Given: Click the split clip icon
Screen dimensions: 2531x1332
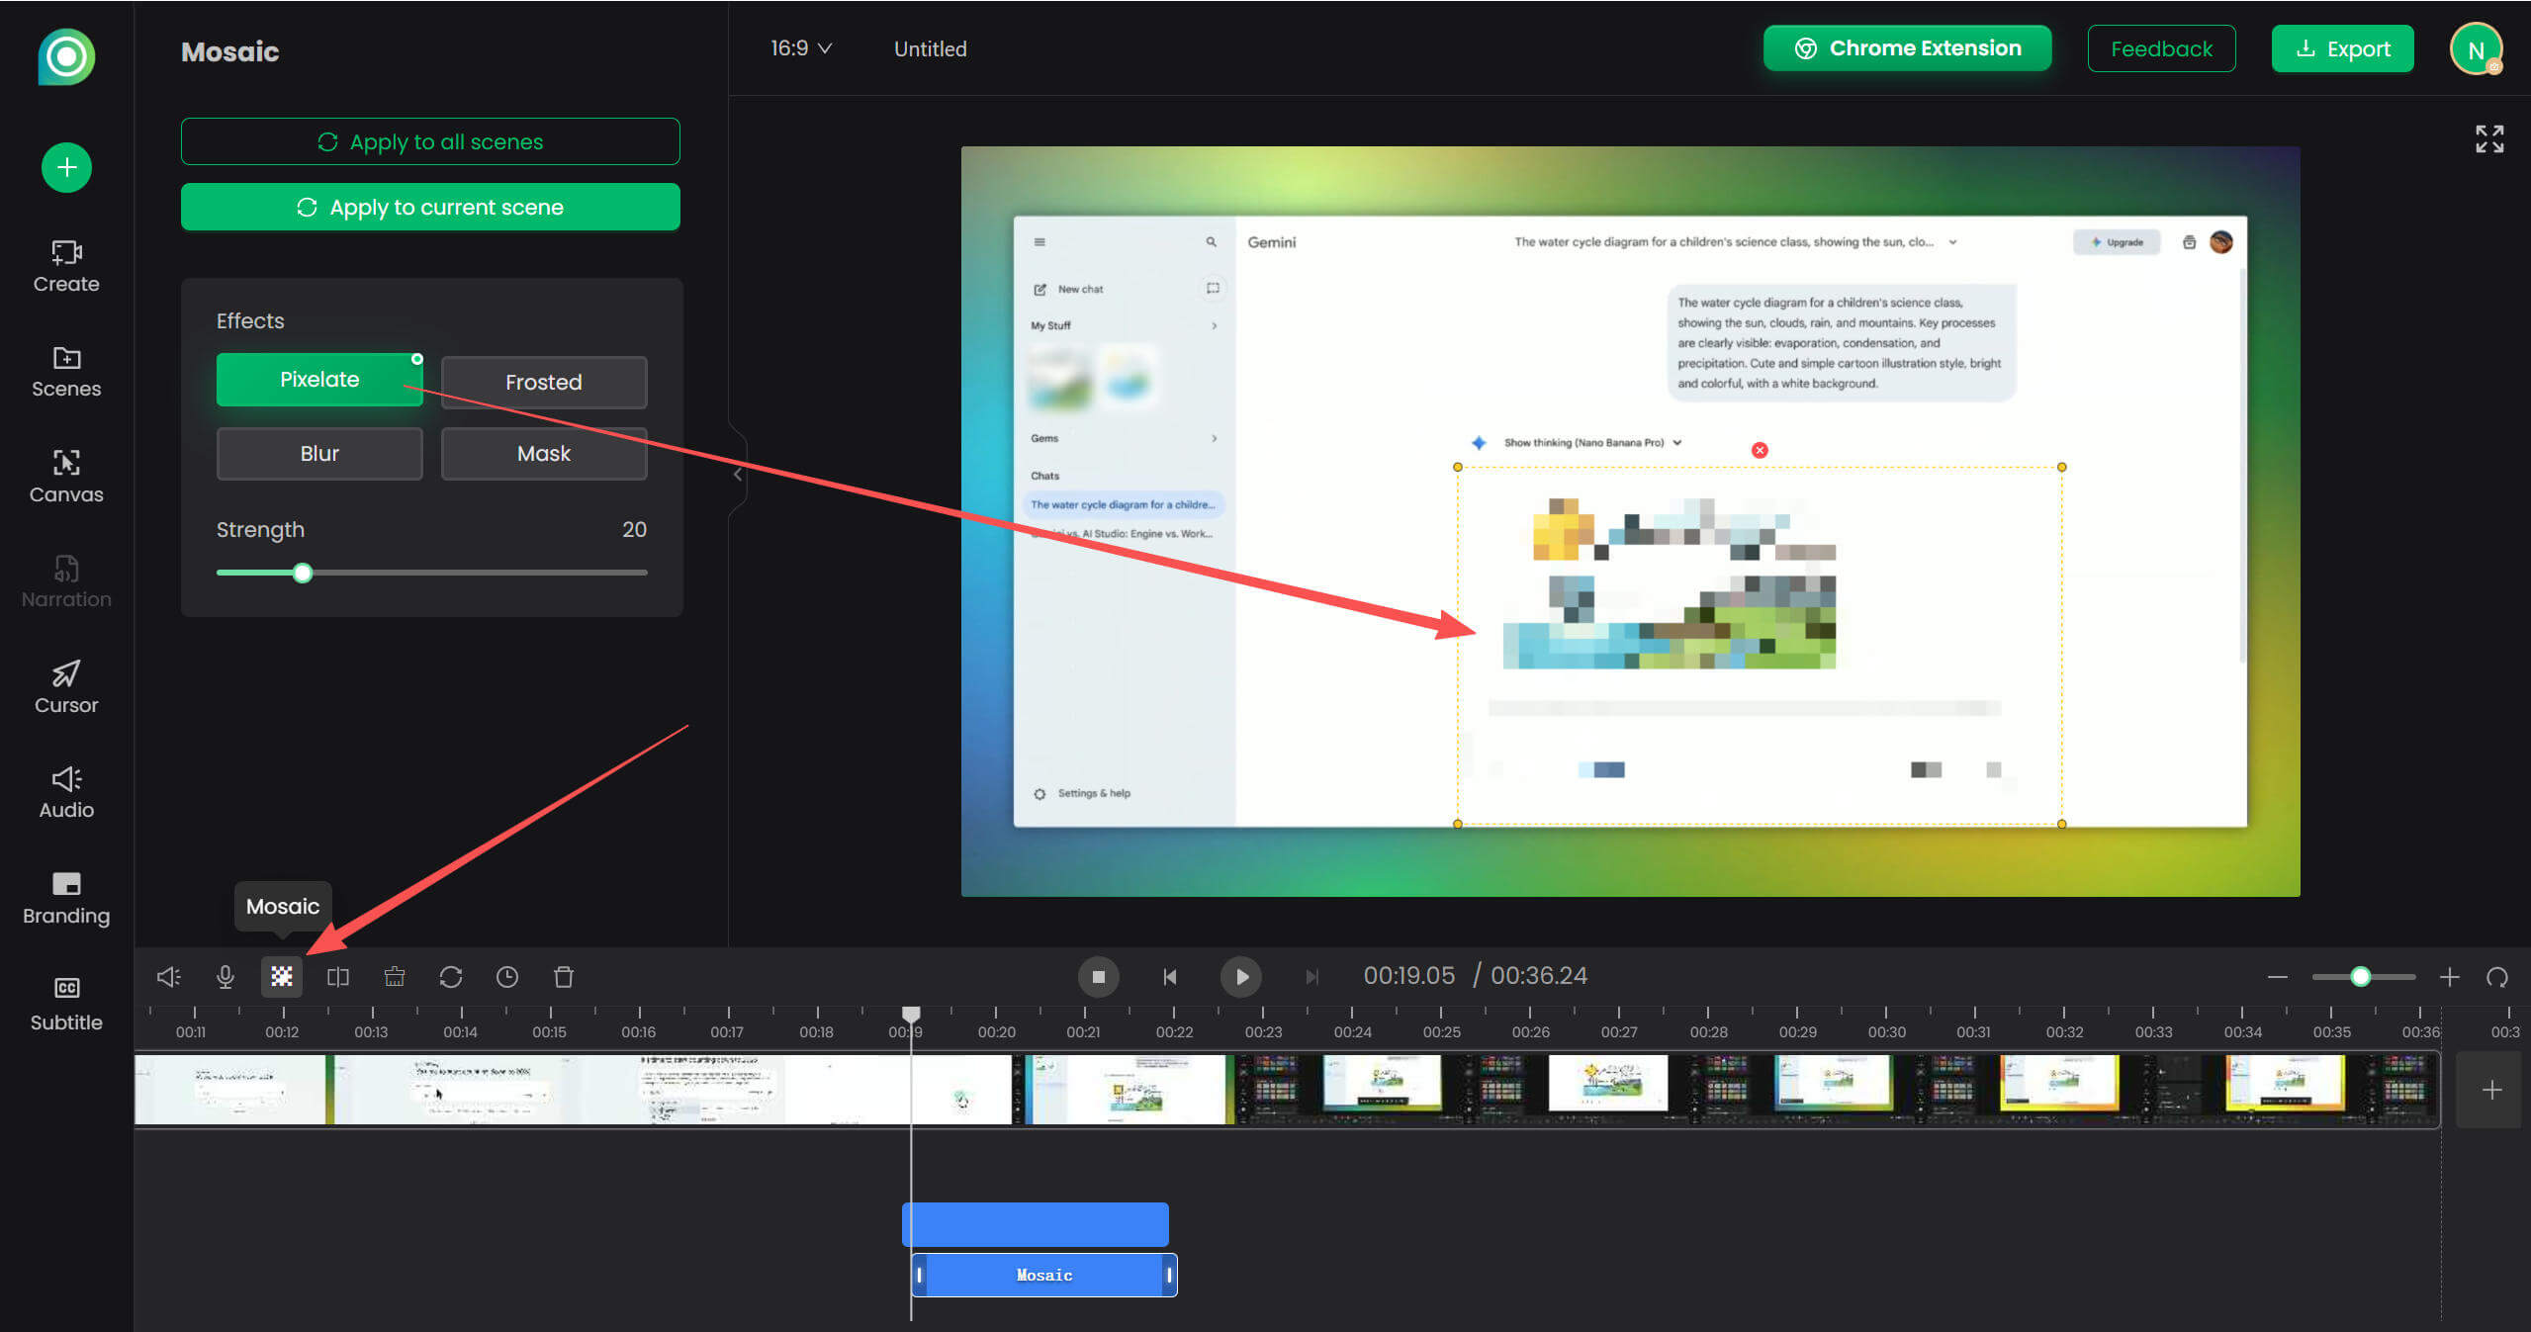Looking at the screenshot, I should click(338, 977).
